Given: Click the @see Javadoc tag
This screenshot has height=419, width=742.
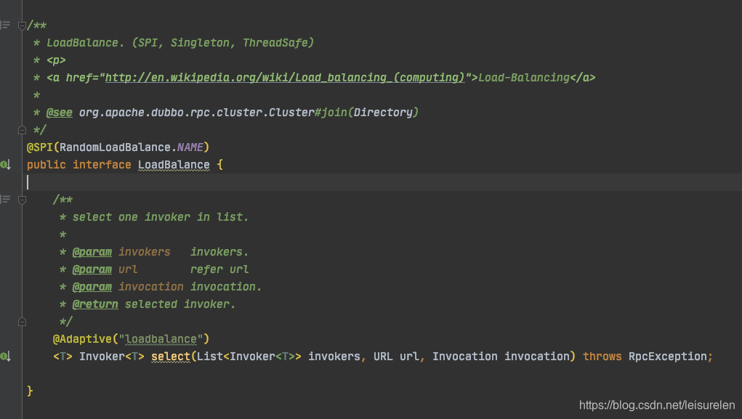Looking at the screenshot, I should [59, 113].
